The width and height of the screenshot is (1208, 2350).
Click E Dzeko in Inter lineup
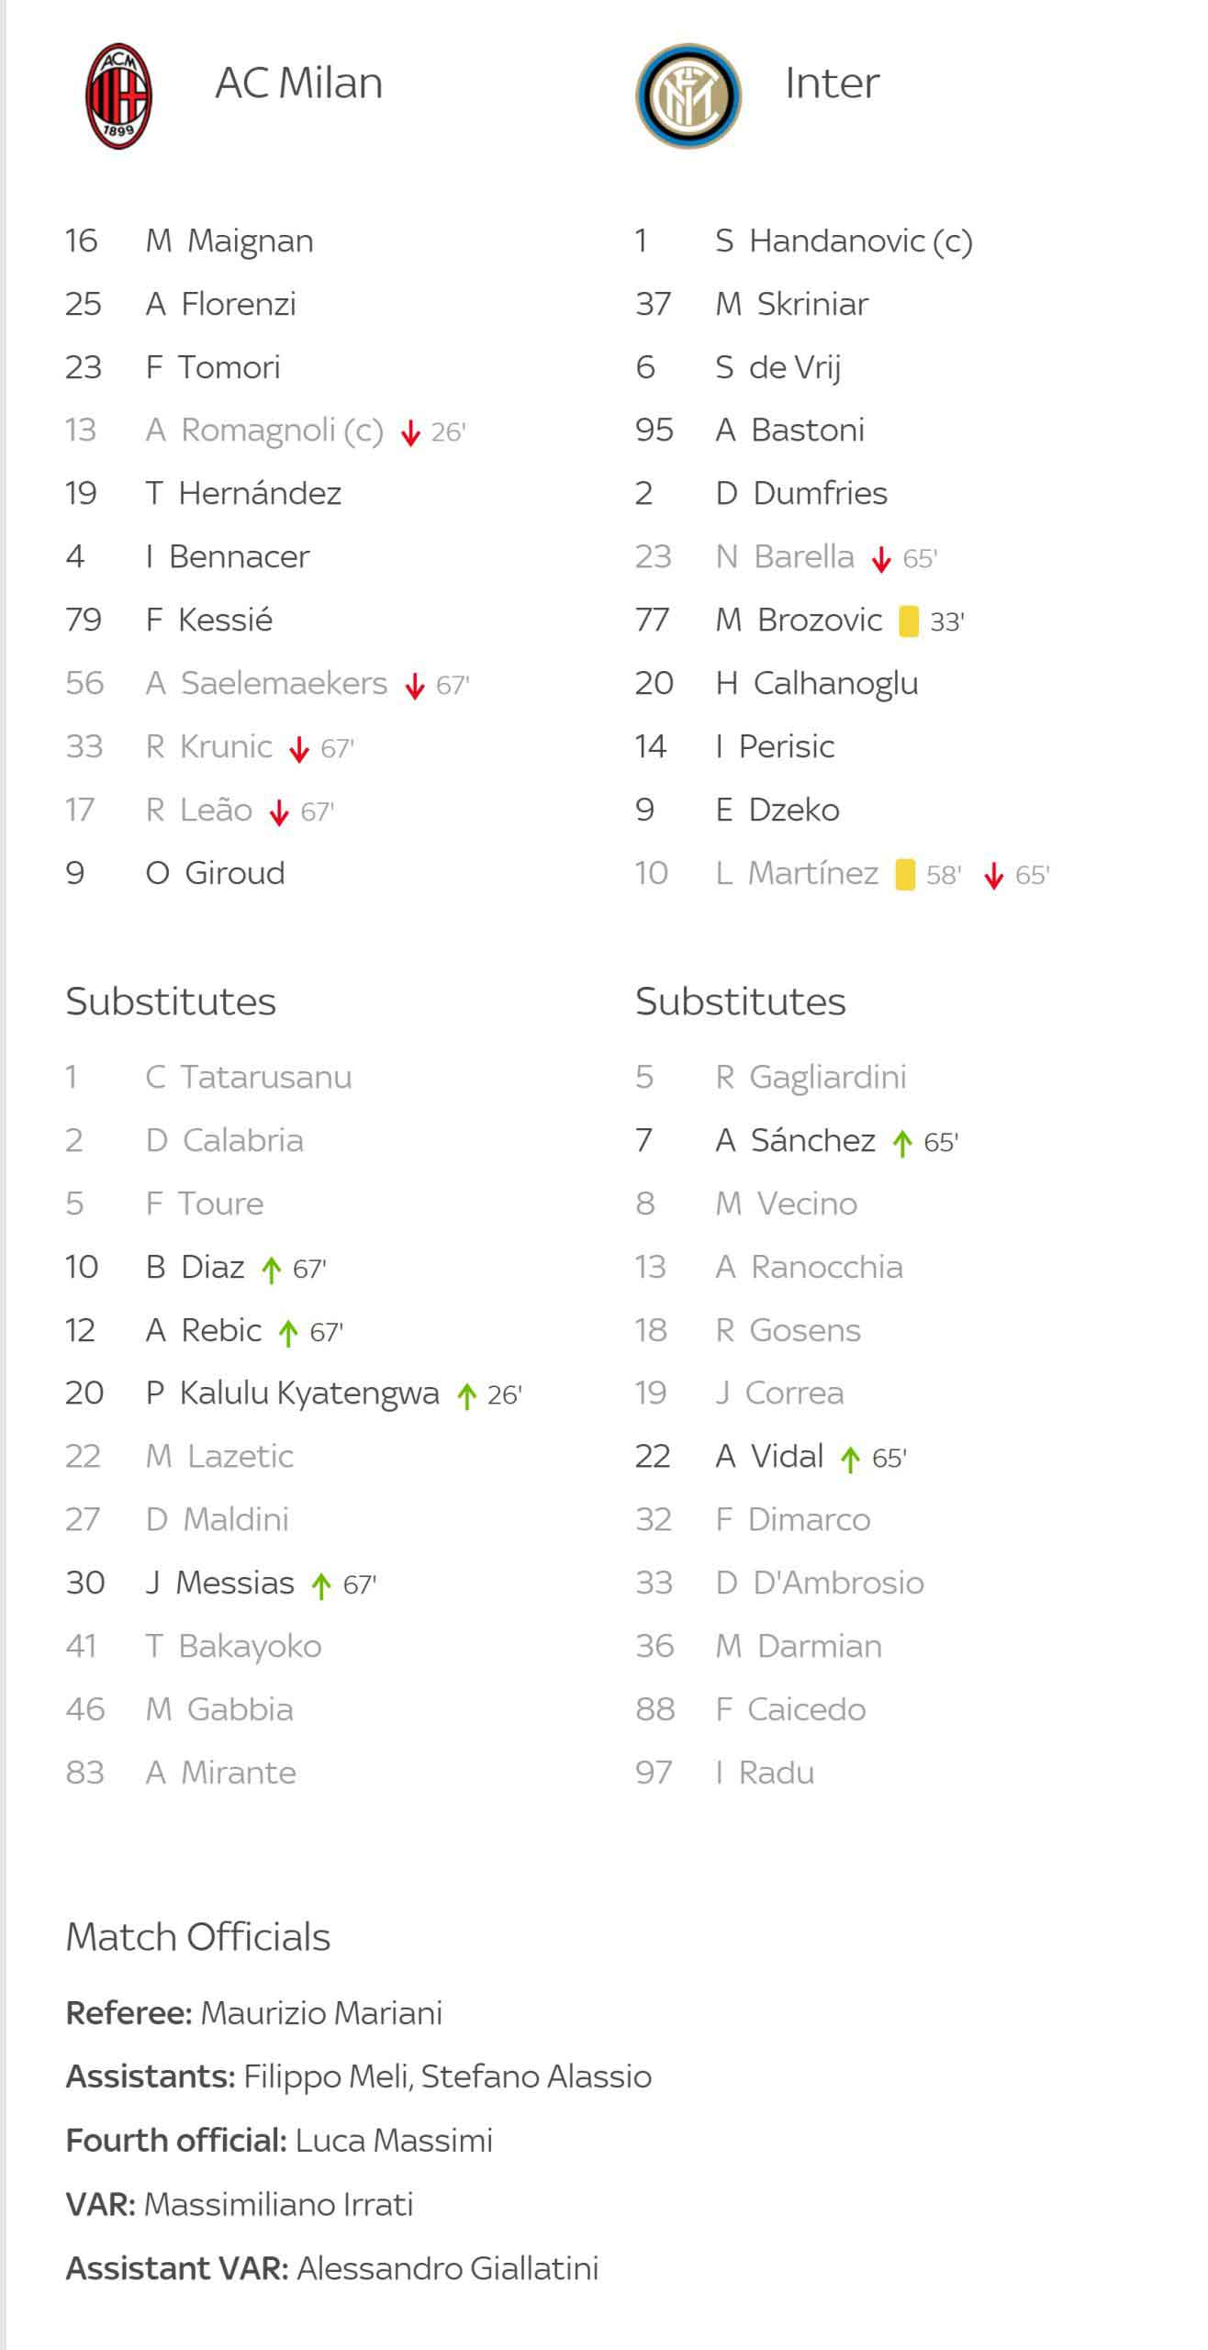coord(777,810)
